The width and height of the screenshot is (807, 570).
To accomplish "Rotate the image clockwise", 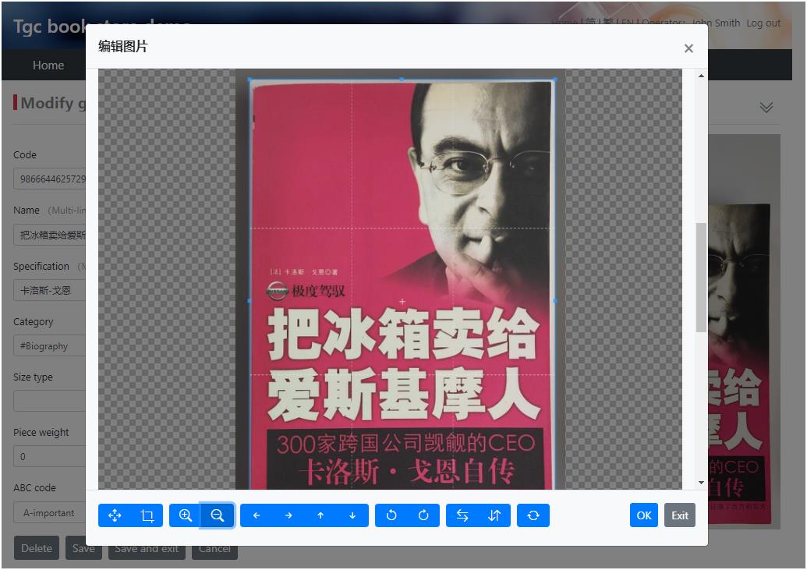I will pos(423,515).
